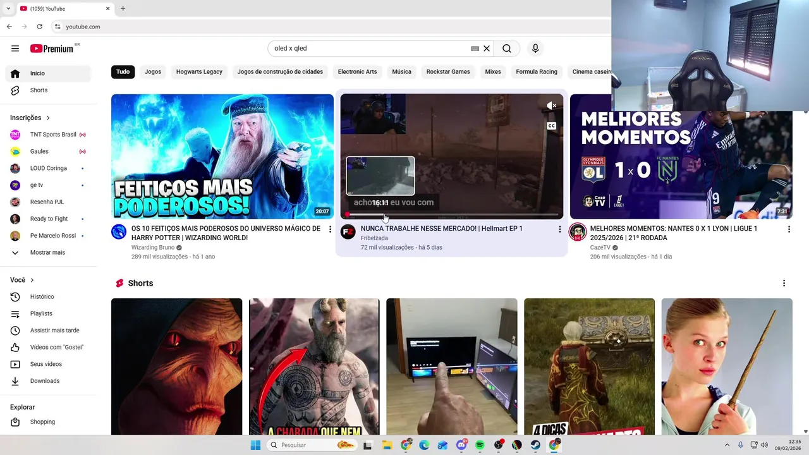Select the Formula Racing chip
The width and height of the screenshot is (809, 455).
point(537,72)
